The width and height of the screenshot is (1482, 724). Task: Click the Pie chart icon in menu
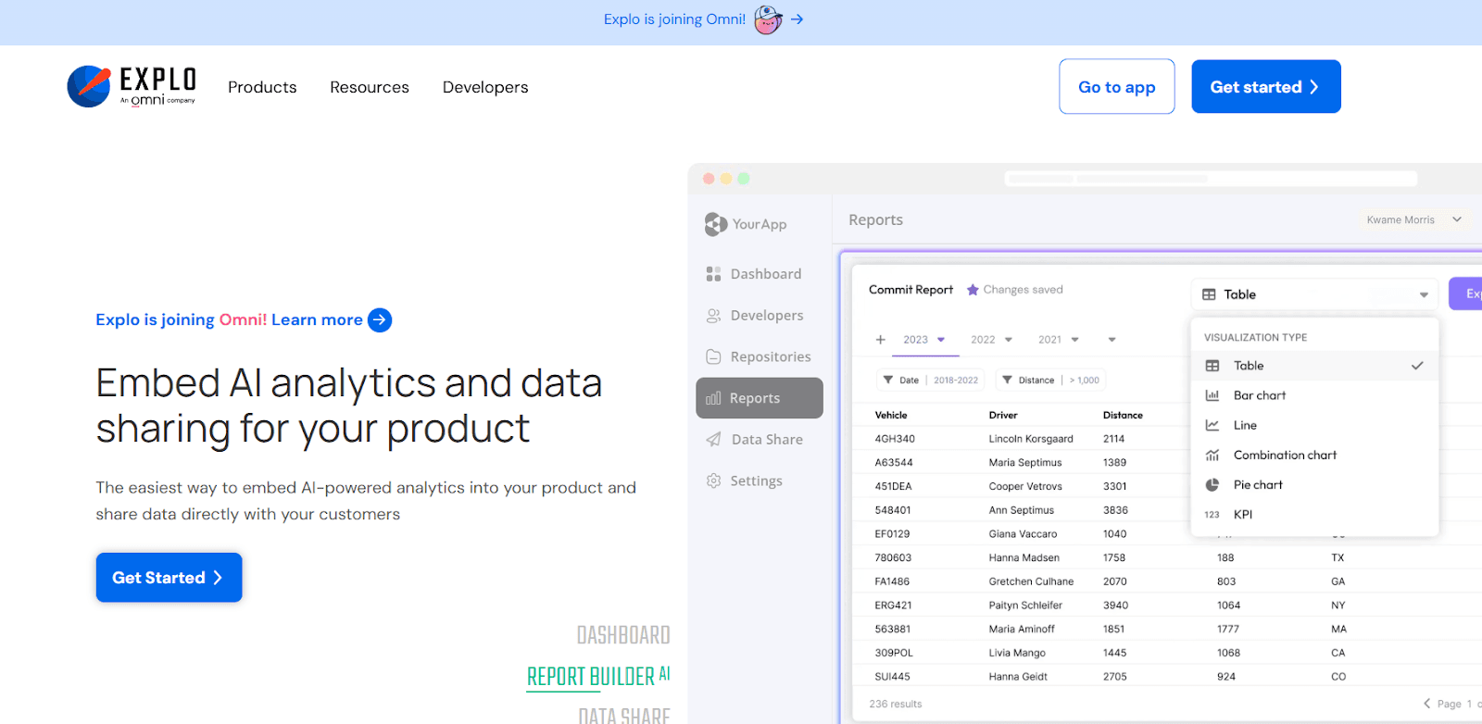[x=1212, y=484]
